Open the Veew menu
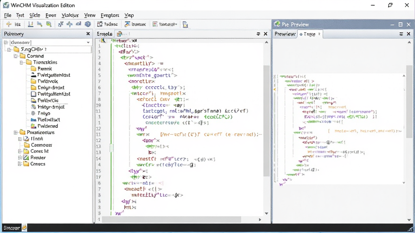415x233 pixels. point(90,15)
